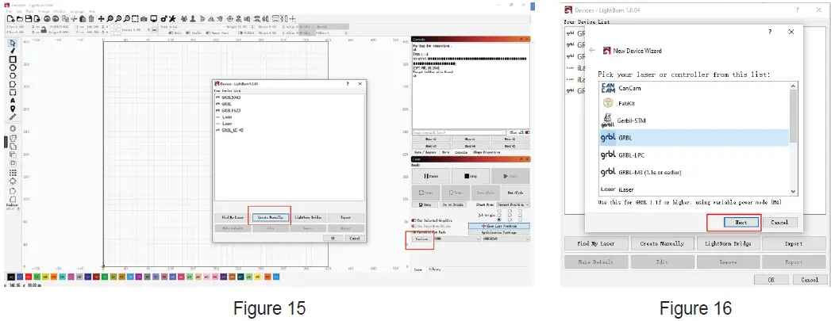
Task: Pick black 00 swatch in color palette
Action: (x=10, y=277)
